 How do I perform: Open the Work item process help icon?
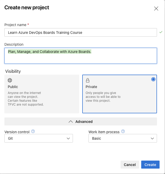[123, 131]
